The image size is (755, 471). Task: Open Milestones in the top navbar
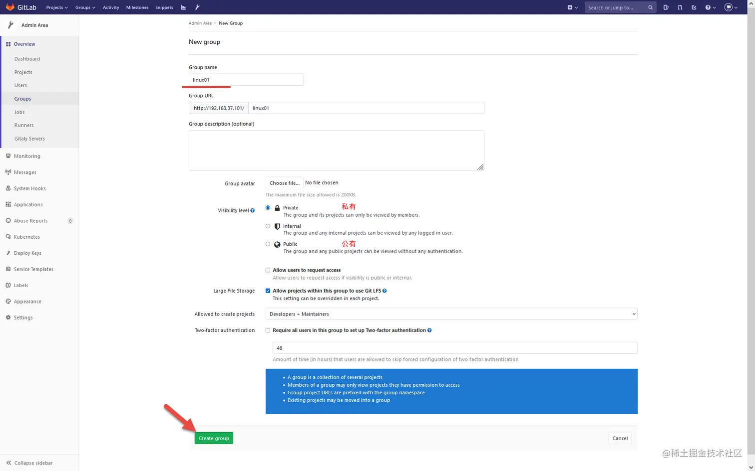tap(137, 7)
